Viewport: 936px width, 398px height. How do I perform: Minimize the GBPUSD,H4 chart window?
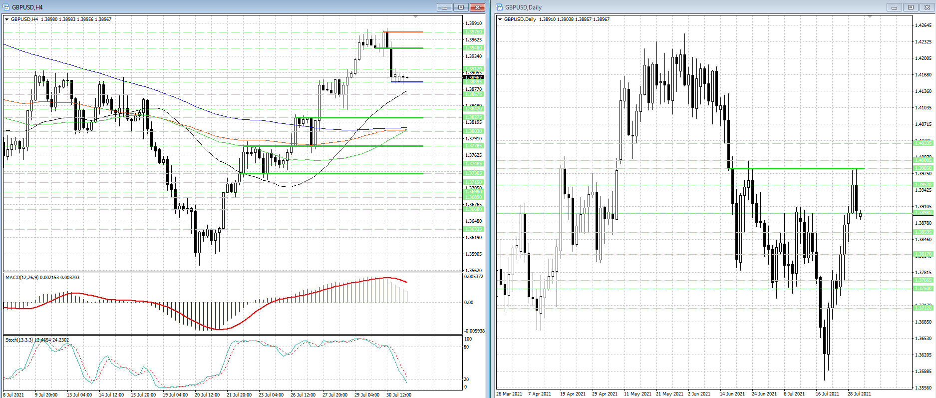pos(444,7)
